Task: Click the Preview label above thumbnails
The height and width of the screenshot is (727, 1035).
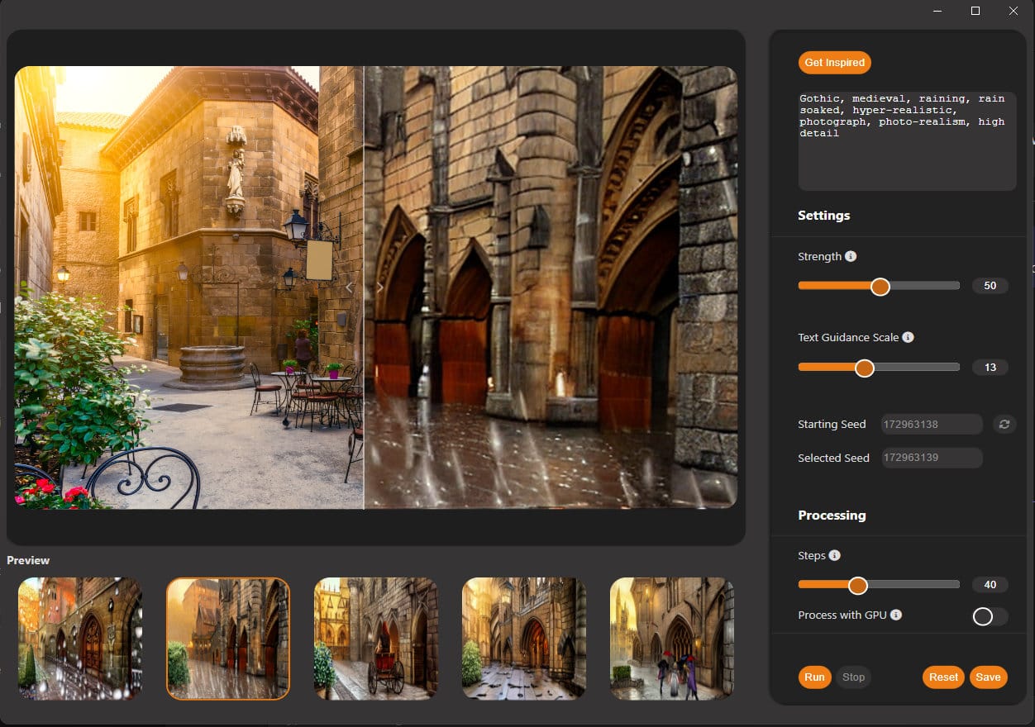Action: pos(28,560)
